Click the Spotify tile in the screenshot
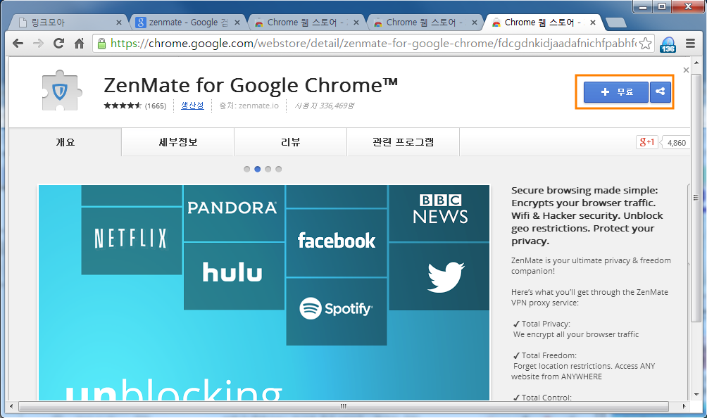The image size is (707, 418). (337, 312)
